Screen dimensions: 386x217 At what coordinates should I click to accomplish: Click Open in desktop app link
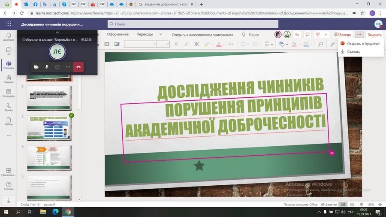(x=202, y=35)
